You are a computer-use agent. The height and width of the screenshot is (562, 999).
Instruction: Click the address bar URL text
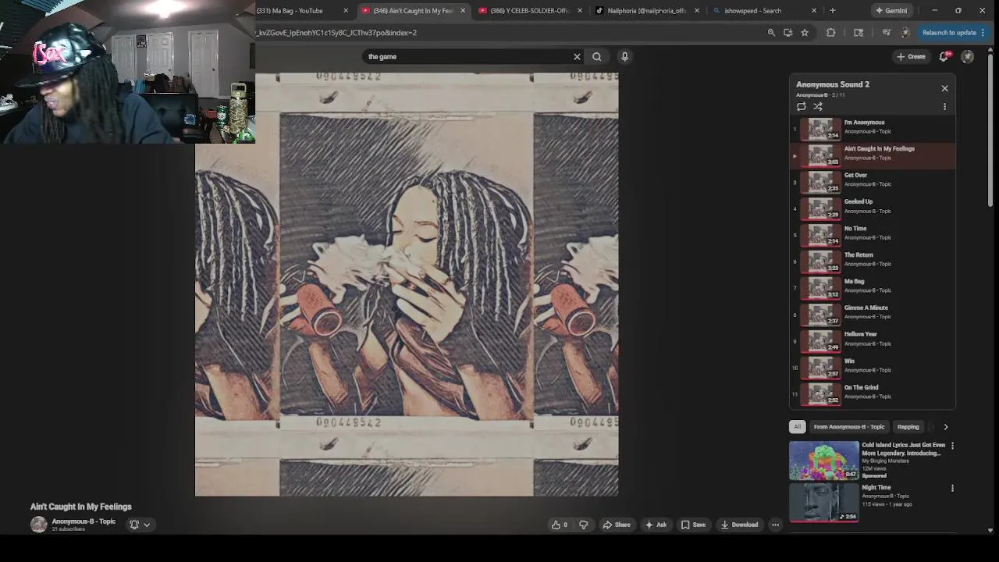(x=336, y=33)
